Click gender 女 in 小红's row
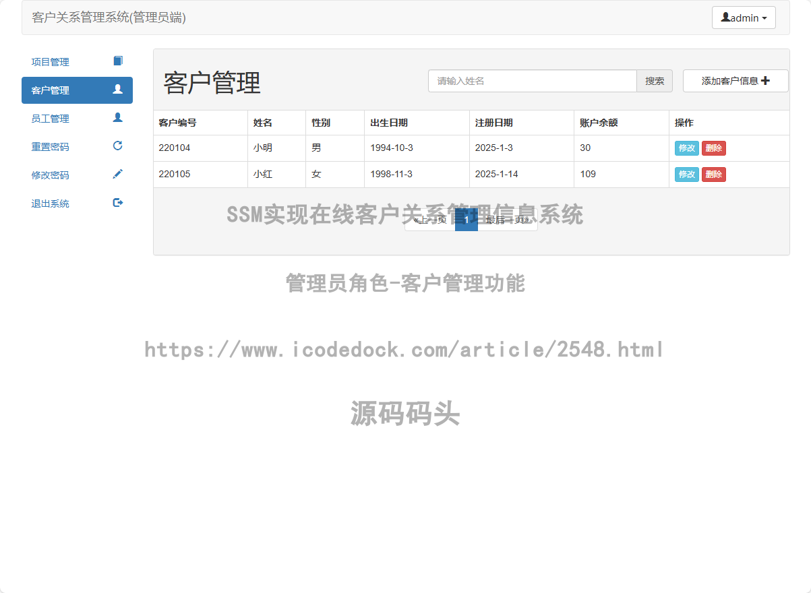Viewport: 811px width, 593px height. coord(316,174)
